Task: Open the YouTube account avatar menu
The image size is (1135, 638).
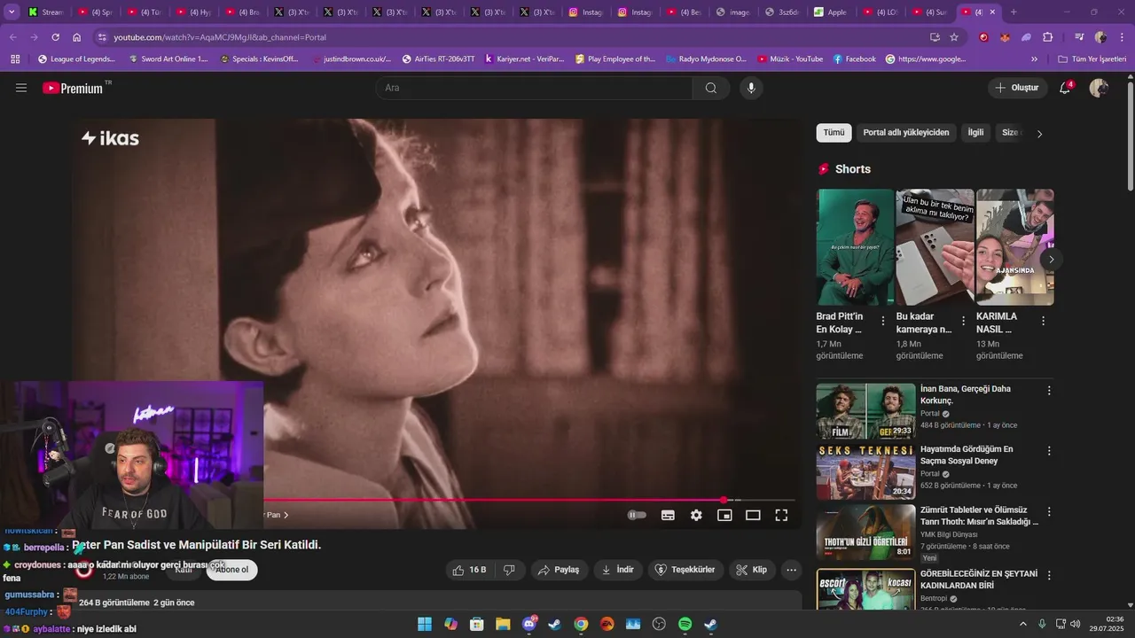Action: coord(1099,88)
